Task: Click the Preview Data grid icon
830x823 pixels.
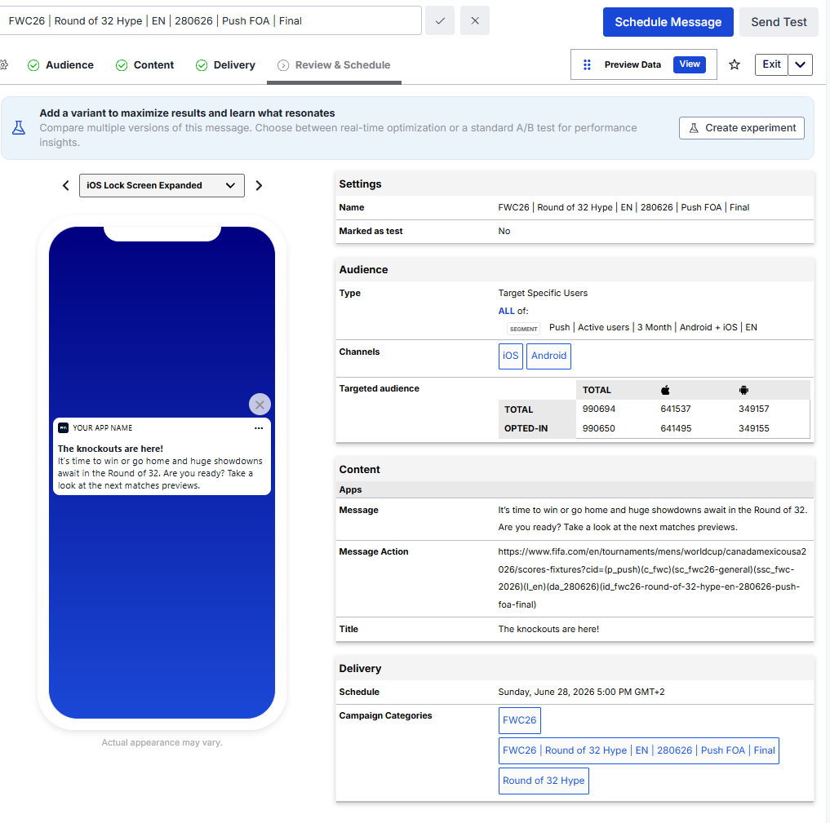Action: click(587, 64)
